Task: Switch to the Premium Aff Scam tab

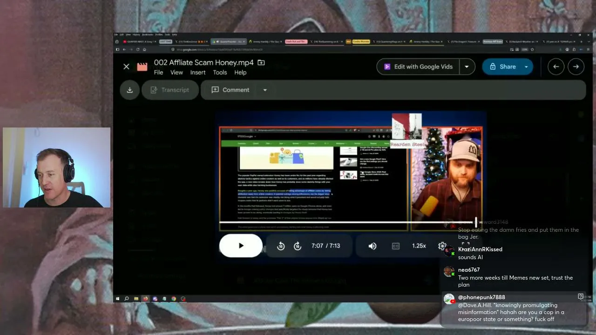Action: [493, 41]
